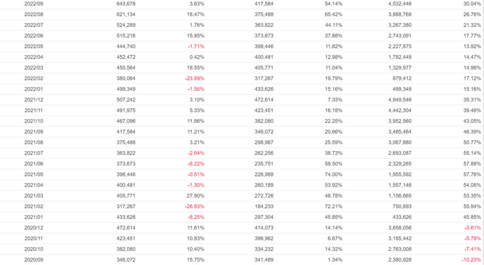
Task: Select the 643,678 revenue cell
Action: coord(126,4)
